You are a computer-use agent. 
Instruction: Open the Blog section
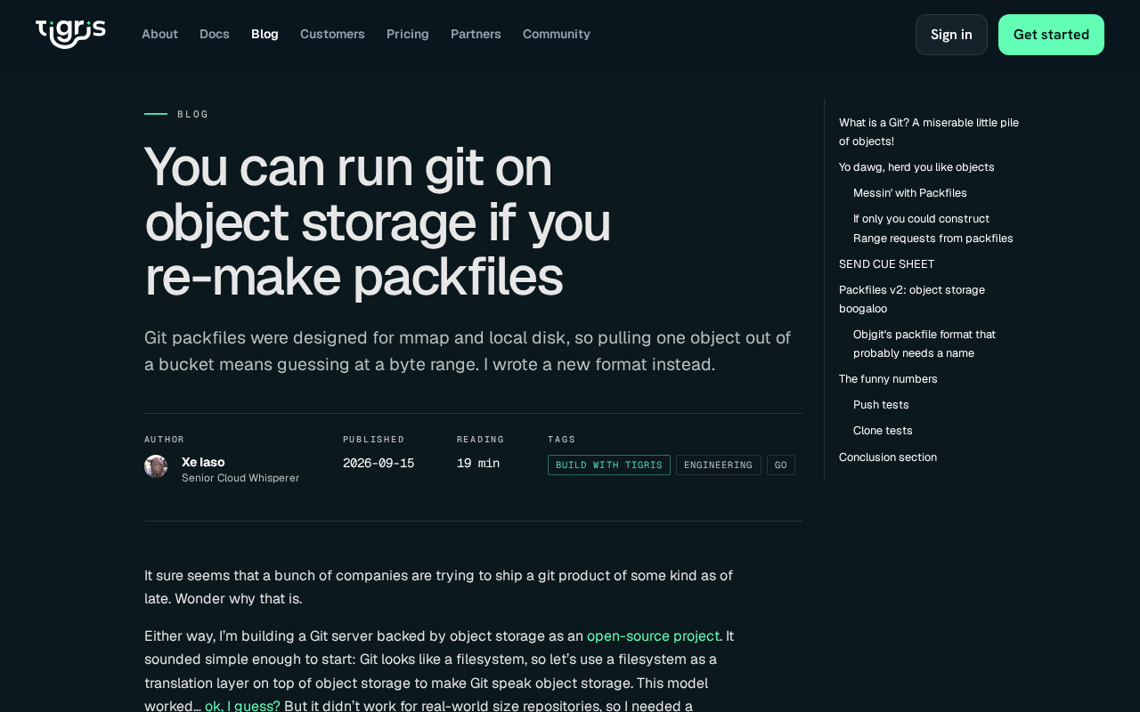265,34
